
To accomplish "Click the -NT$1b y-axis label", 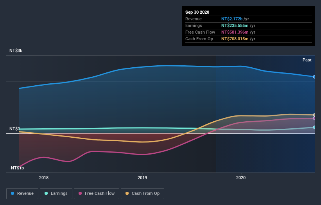I will tap(16, 168).
